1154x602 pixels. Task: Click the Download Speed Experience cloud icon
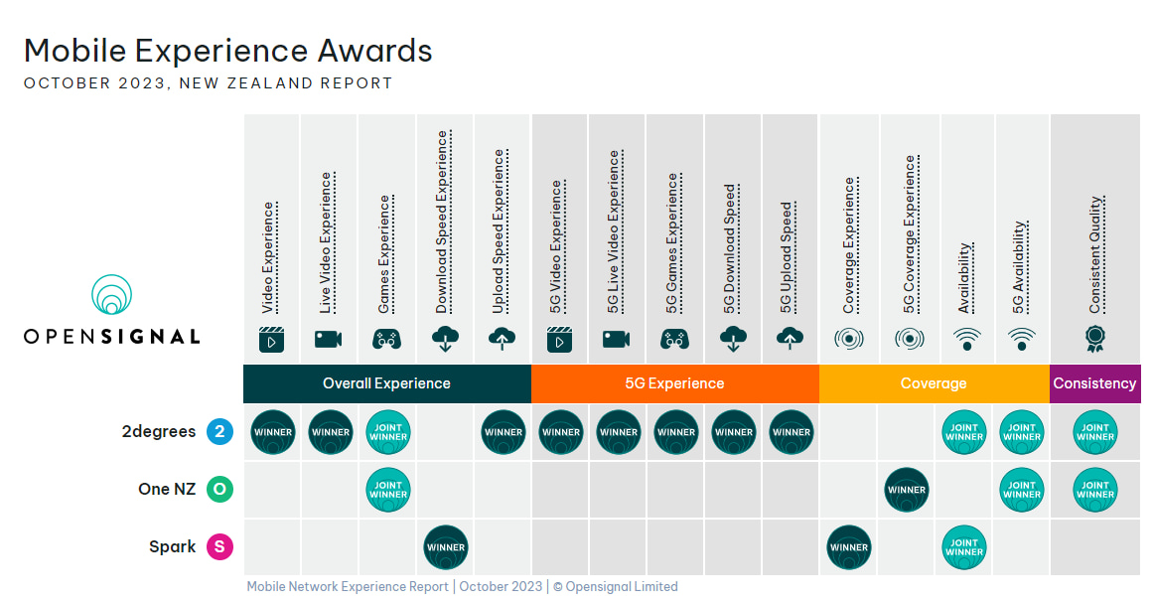pyautogui.click(x=445, y=339)
